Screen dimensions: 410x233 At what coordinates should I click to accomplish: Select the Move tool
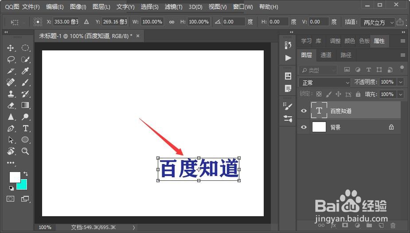click(x=11, y=48)
